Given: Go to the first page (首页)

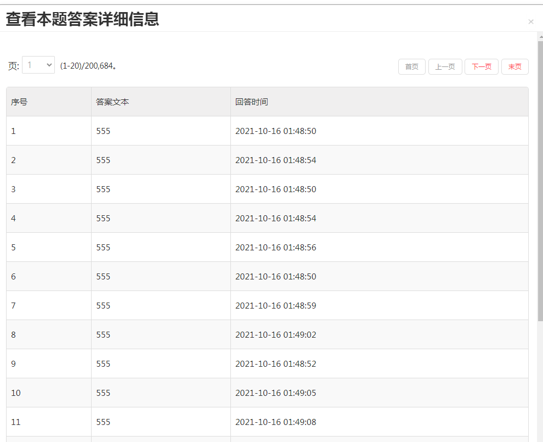Looking at the screenshot, I should [411, 67].
